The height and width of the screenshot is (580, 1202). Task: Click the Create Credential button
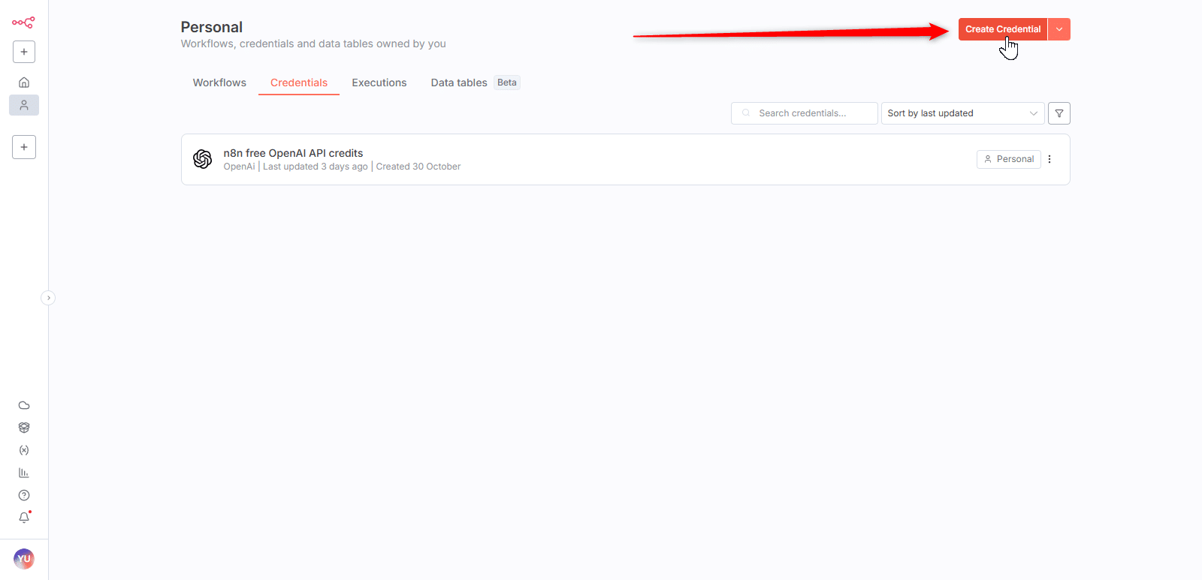click(1002, 29)
